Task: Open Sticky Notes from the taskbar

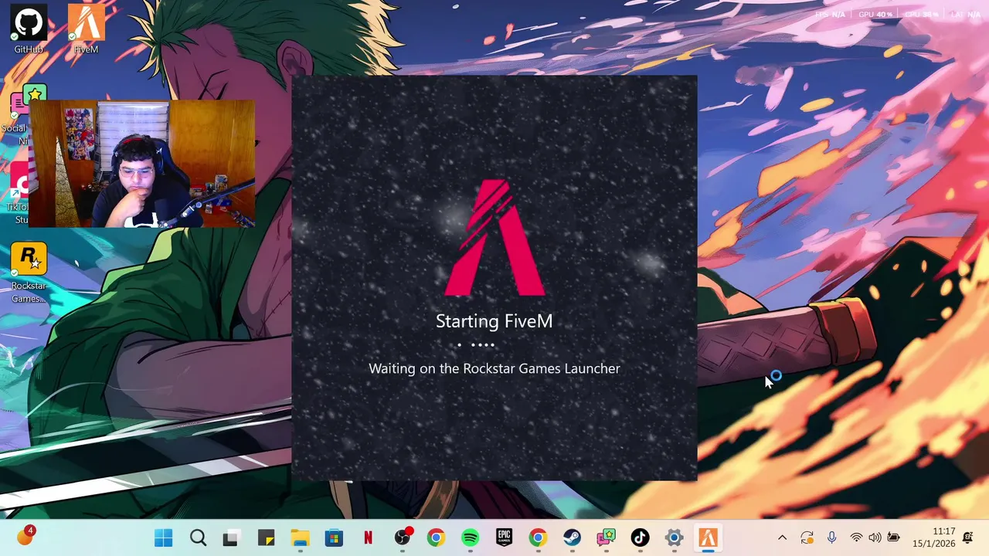Action: click(266, 538)
